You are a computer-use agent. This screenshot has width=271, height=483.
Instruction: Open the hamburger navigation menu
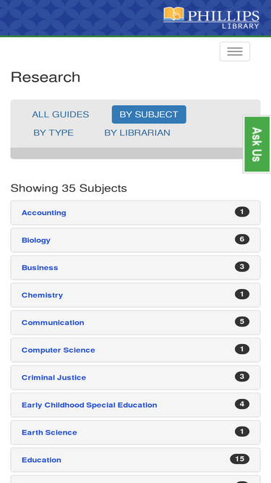(235, 51)
